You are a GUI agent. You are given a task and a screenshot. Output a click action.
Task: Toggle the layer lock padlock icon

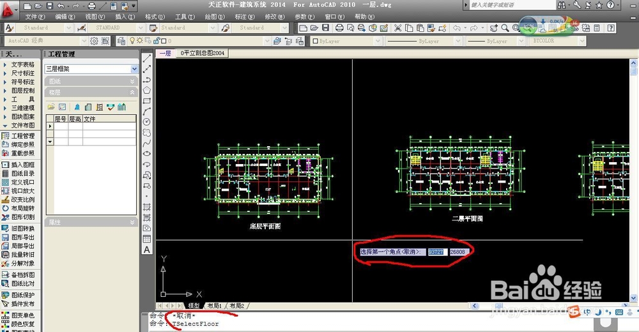pos(157,41)
